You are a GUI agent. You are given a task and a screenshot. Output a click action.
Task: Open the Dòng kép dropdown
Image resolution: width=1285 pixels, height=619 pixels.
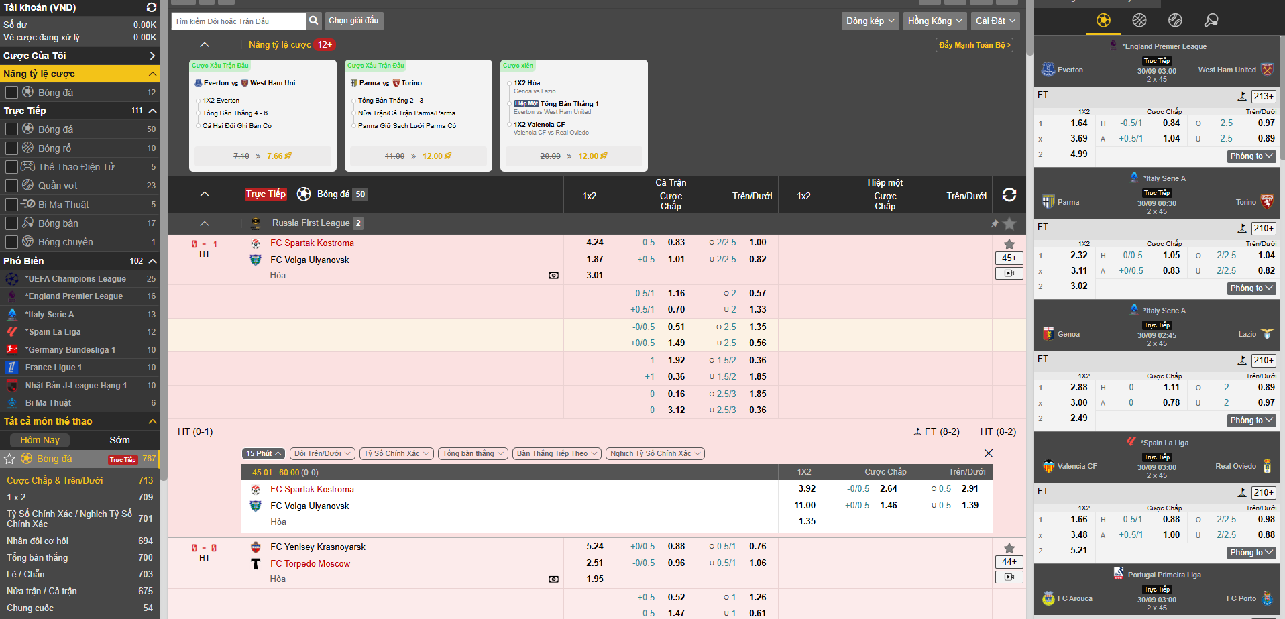870,21
